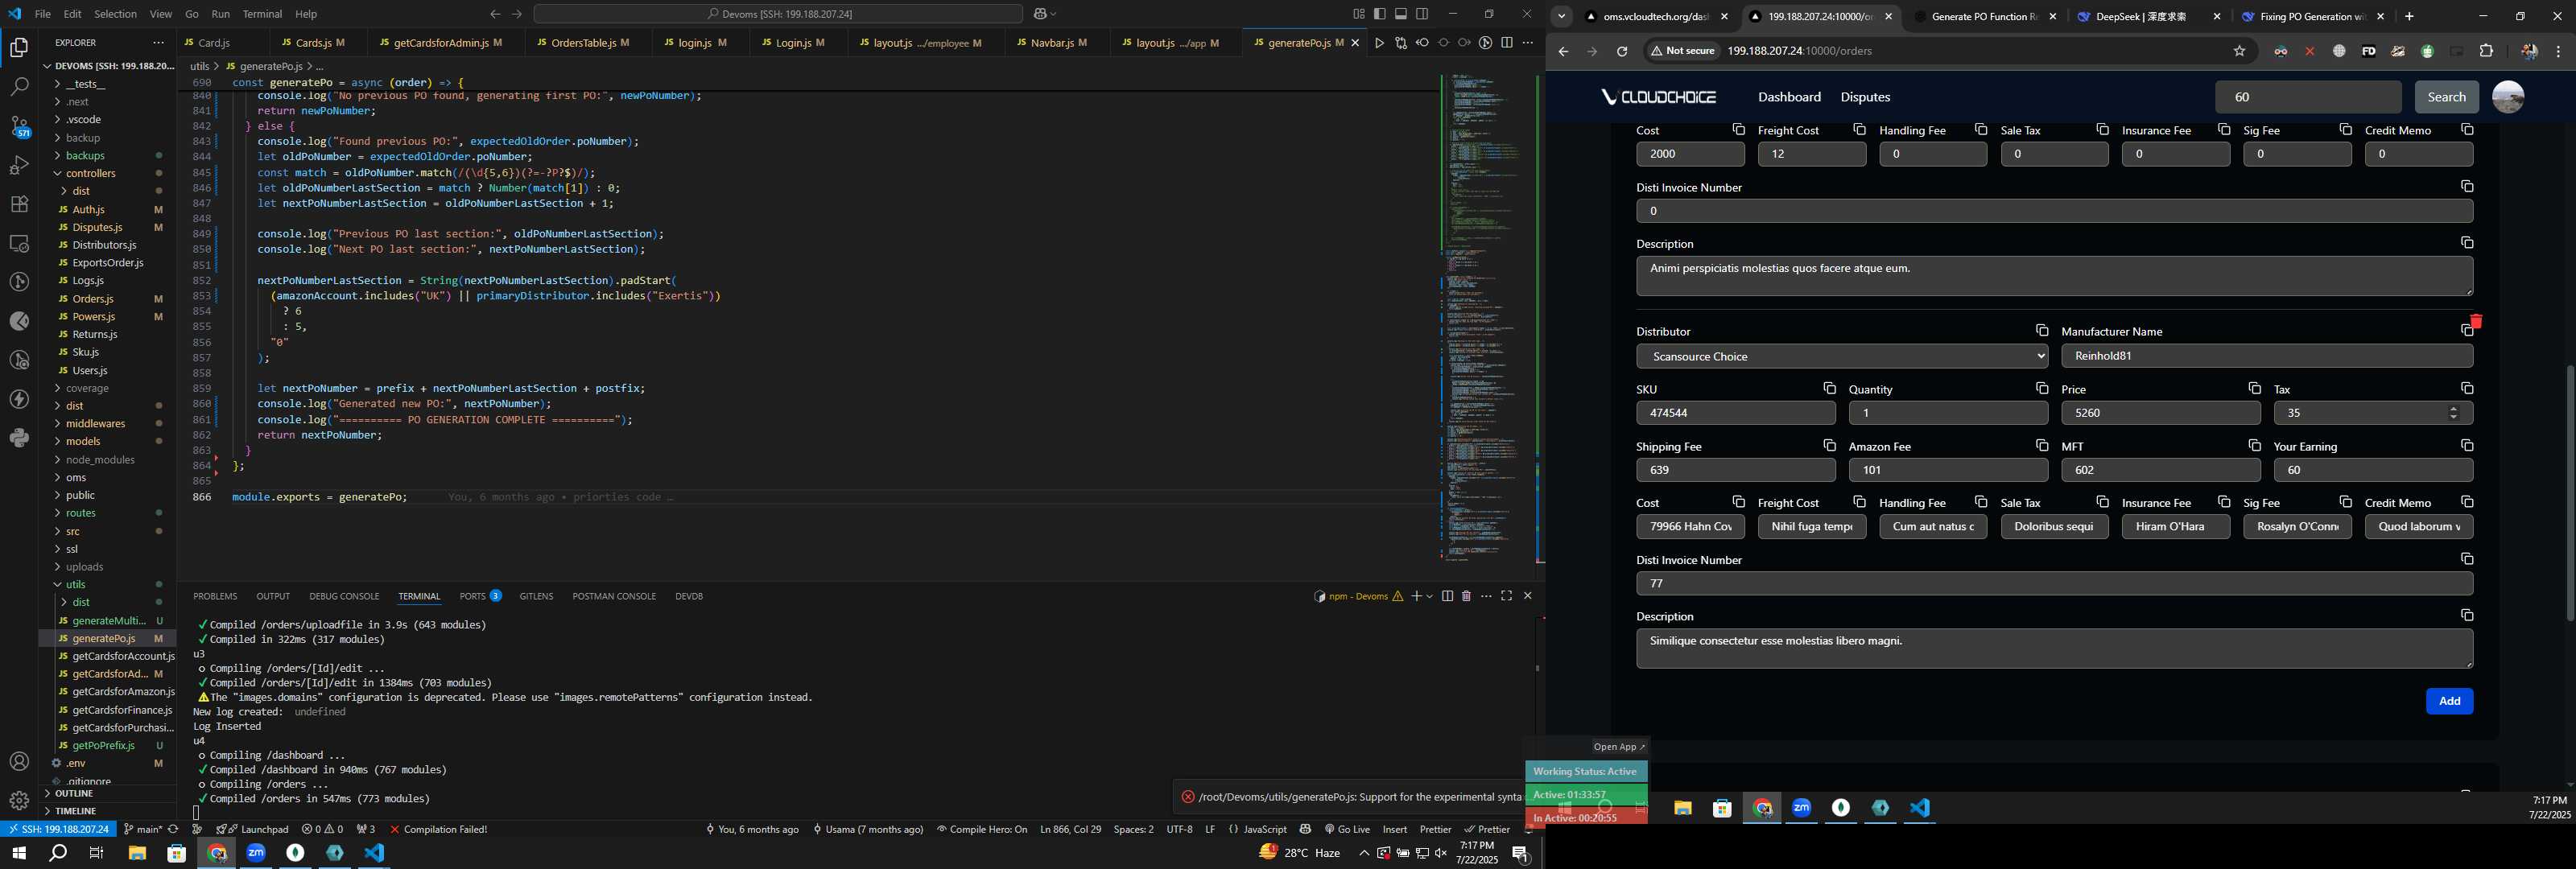Open the Python icon in the activity bar
Image resolution: width=2576 pixels, height=869 pixels.
pyautogui.click(x=19, y=438)
